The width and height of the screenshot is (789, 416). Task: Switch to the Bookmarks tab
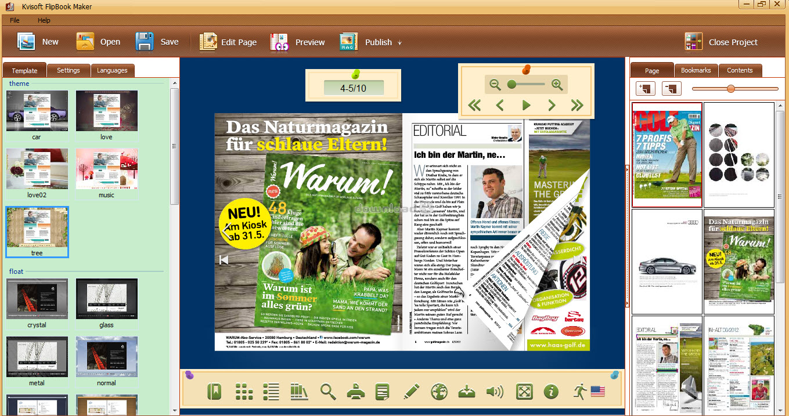point(696,70)
